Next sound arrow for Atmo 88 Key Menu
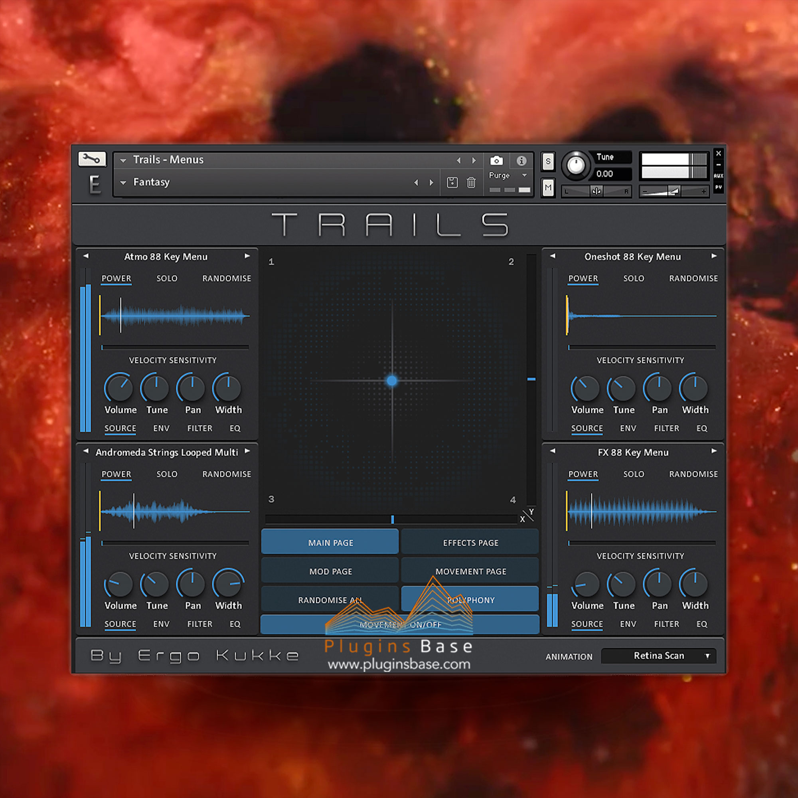The height and width of the screenshot is (798, 798). tap(247, 256)
